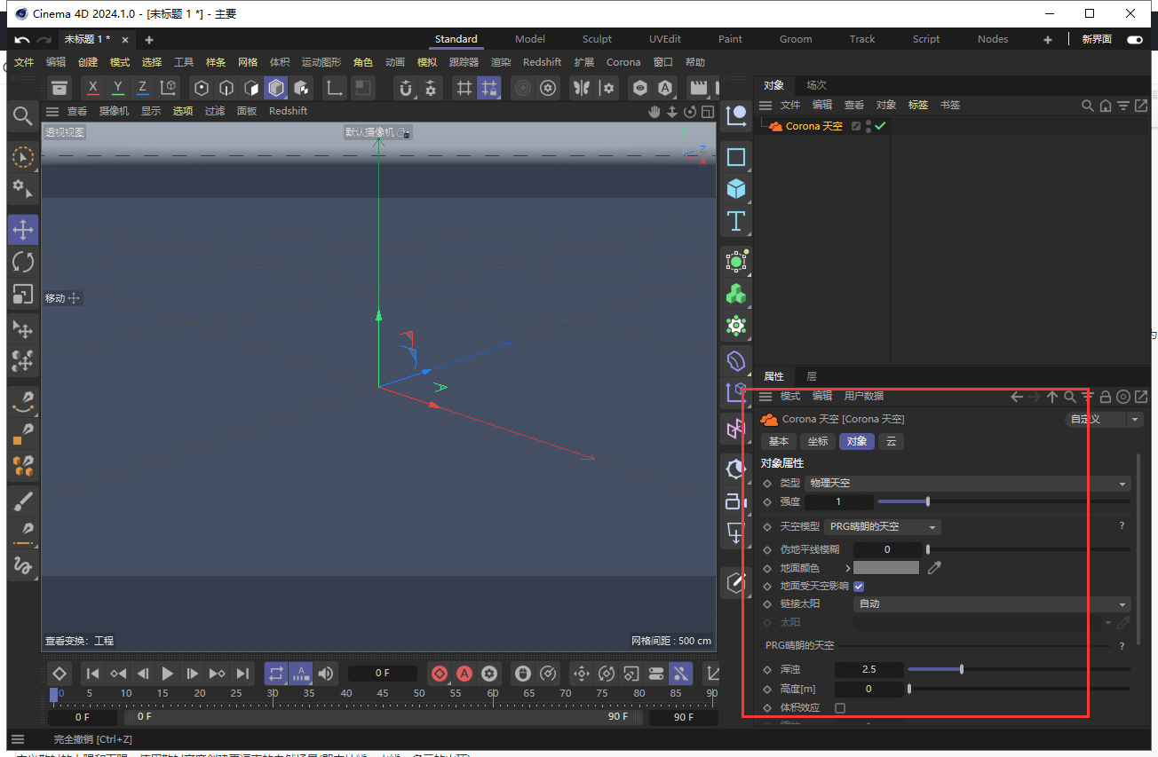Viewport: 1158px width, 757px height.
Task: Click the square spline tool icon
Action: (x=736, y=157)
